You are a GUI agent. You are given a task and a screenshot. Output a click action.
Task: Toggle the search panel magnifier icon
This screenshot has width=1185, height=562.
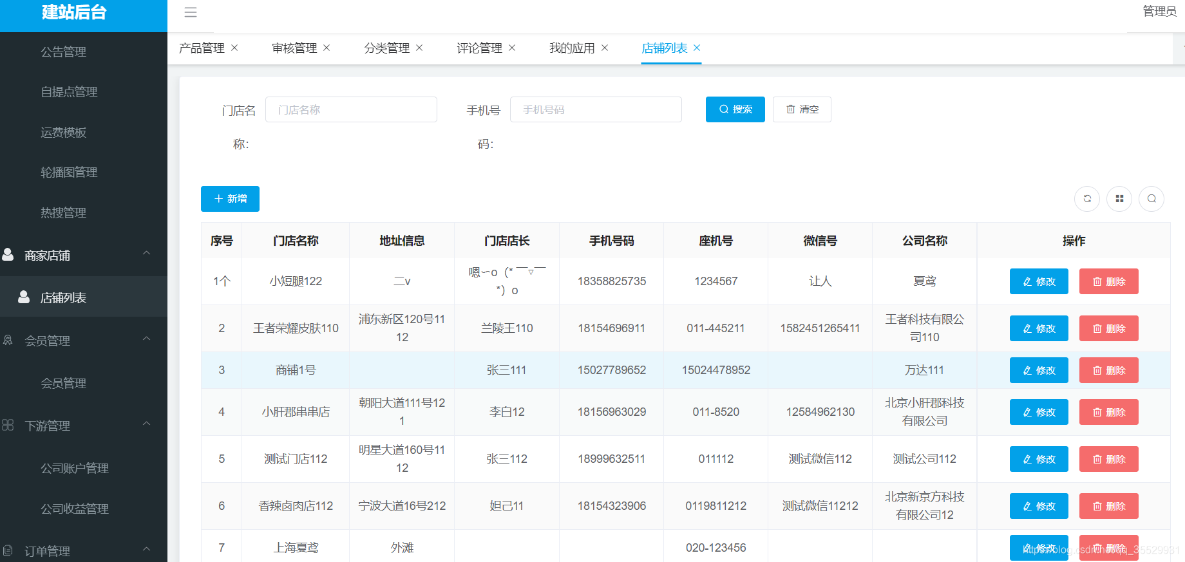pyautogui.click(x=1152, y=199)
